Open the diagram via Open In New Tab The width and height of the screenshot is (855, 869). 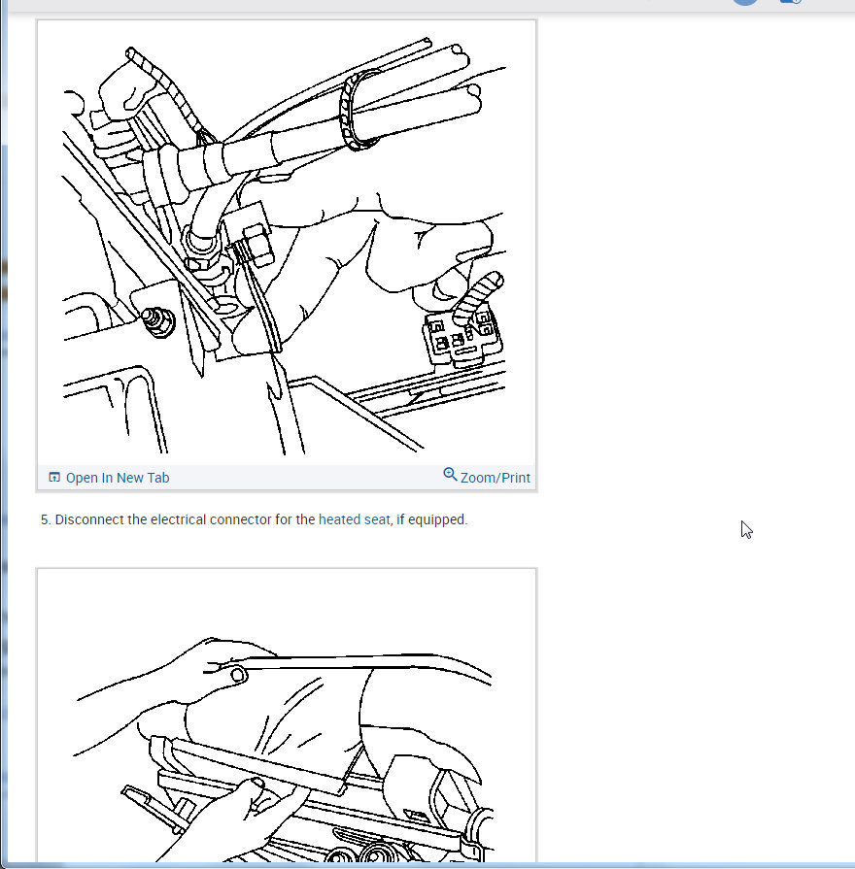click(x=117, y=478)
